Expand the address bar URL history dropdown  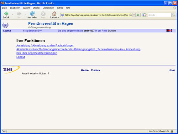coord(134,15)
